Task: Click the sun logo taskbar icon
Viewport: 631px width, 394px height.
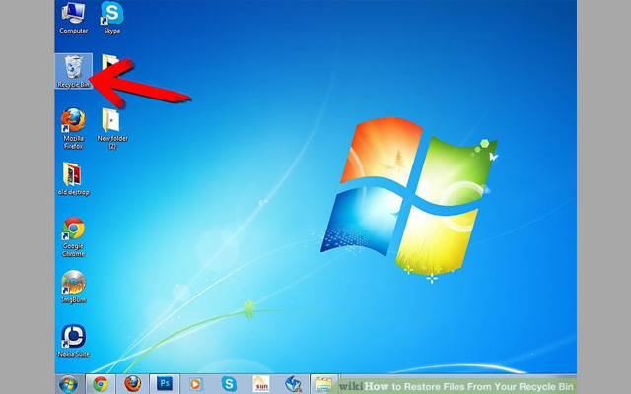Action: click(260, 384)
